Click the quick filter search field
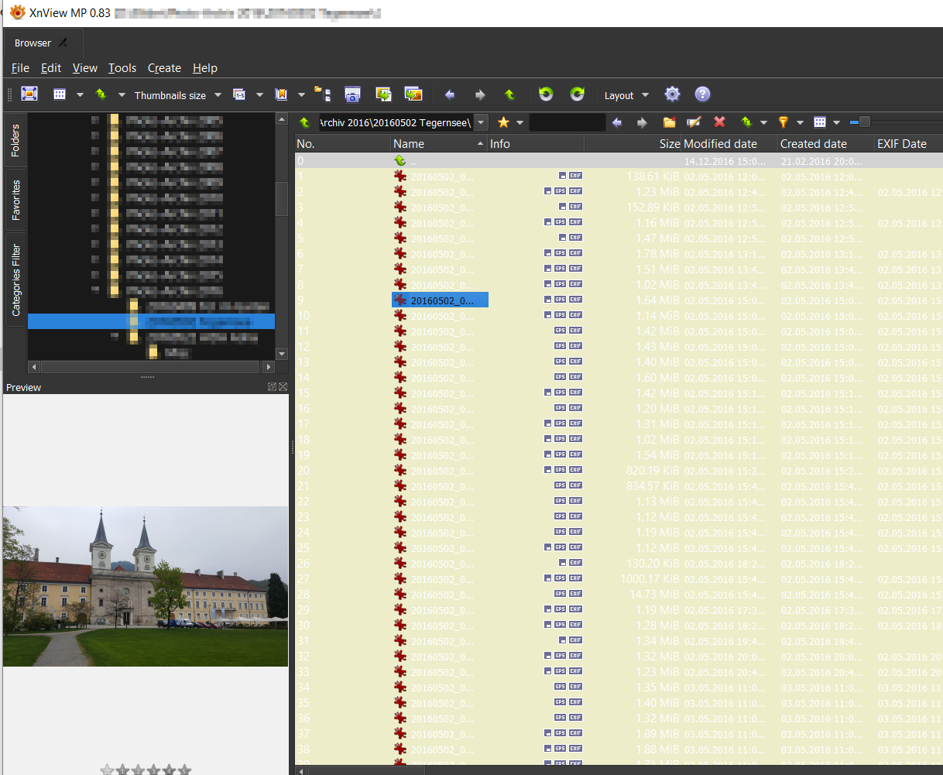This screenshot has height=775, width=943. click(x=567, y=122)
